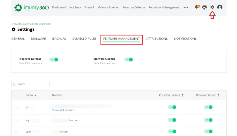Click the Imunify360 logo icon
The height and width of the screenshot is (136, 237).
tap(19, 7)
